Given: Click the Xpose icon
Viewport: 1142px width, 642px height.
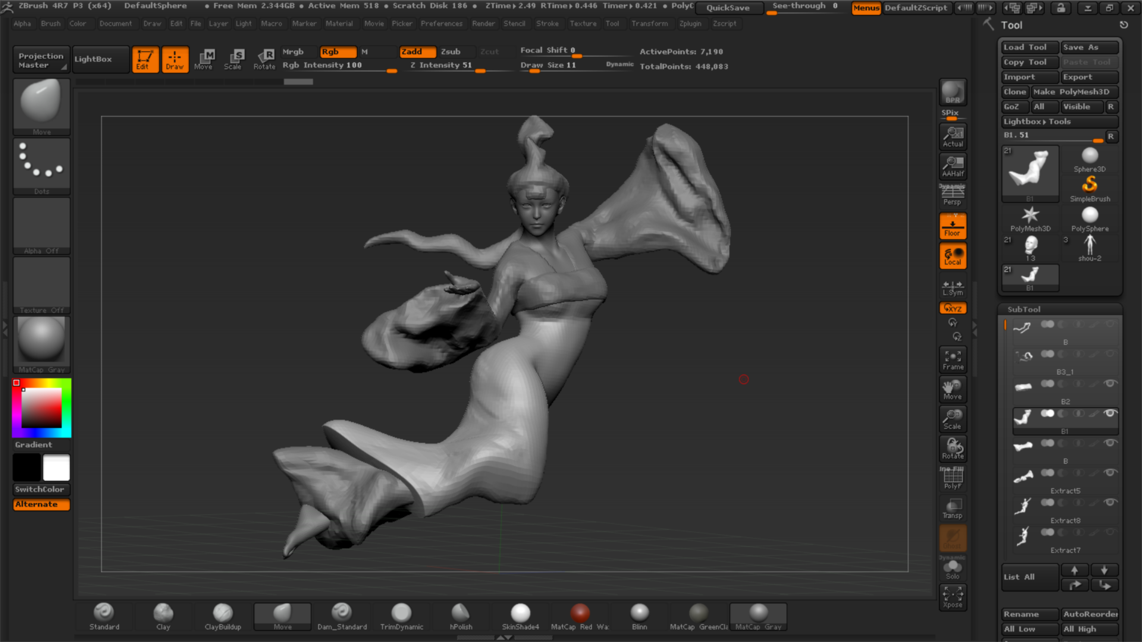Looking at the screenshot, I should point(953,596).
